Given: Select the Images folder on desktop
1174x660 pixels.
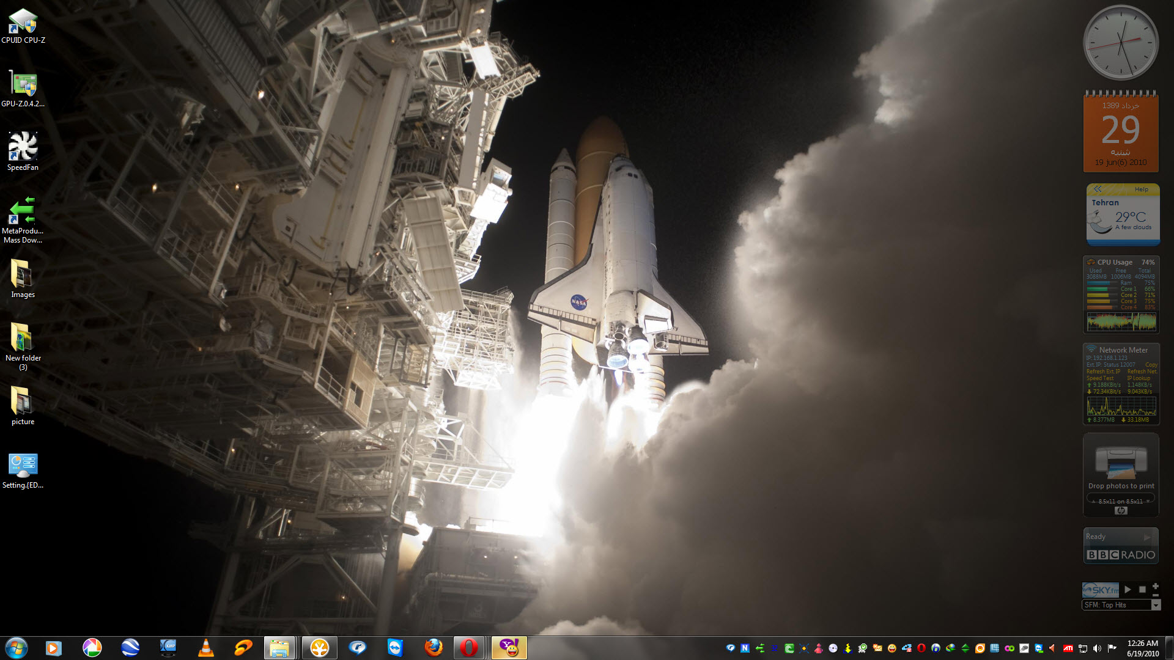Looking at the screenshot, I should 23,279.
